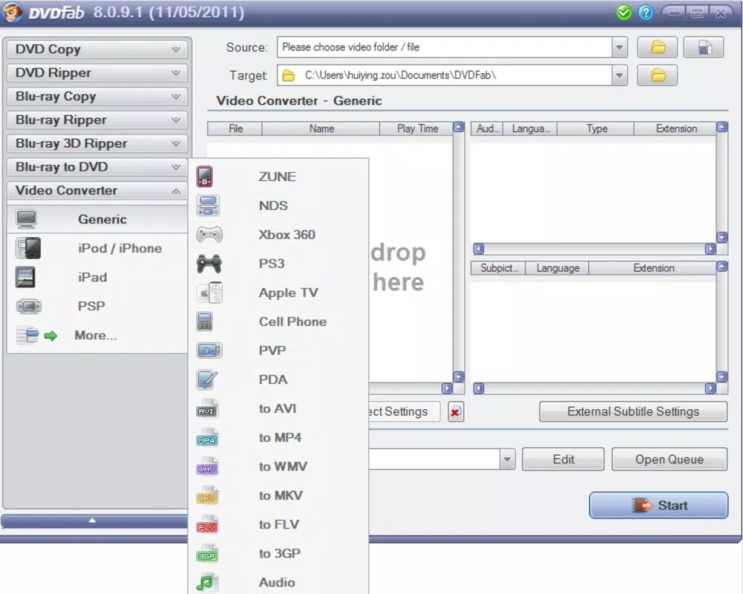Choose Cell Phone menu entry
This screenshot has width=743, height=594.
click(278, 322)
